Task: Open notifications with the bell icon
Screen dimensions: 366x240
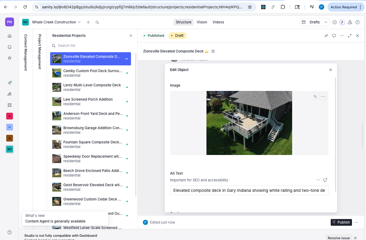Action: click(x=9, y=47)
